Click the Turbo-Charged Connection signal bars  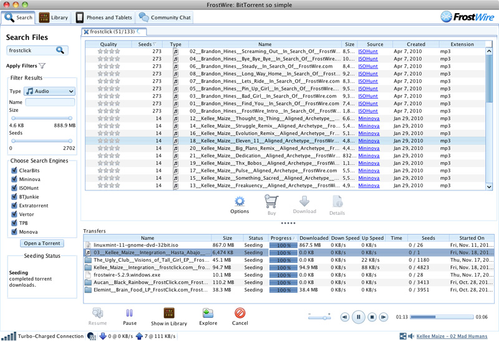point(9,336)
